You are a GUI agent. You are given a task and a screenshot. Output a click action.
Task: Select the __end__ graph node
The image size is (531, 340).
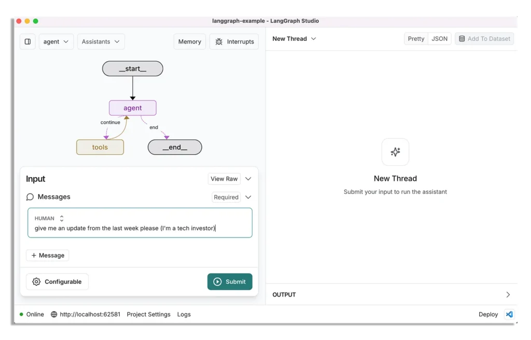[x=175, y=147]
